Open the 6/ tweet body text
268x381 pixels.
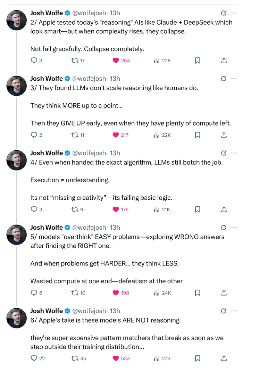click(x=127, y=338)
